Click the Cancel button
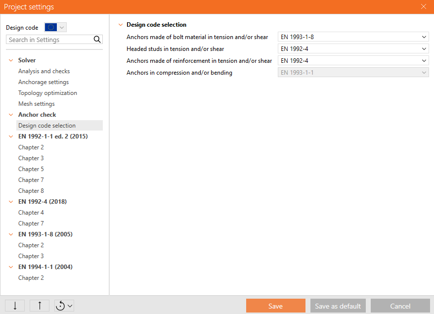 pyautogui.click(x=400, y=306)
